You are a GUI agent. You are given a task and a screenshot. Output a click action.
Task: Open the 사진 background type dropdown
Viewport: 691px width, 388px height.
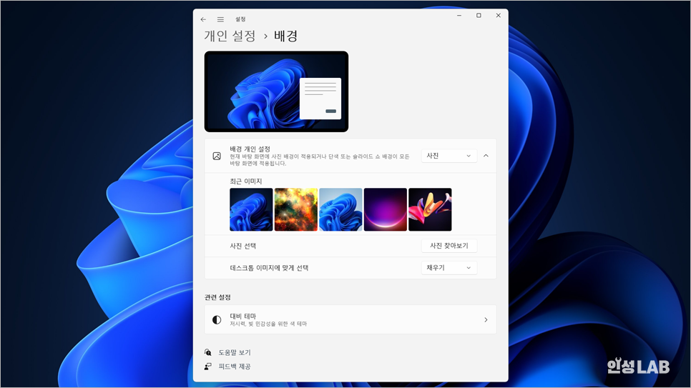click(x=449, y=156)
